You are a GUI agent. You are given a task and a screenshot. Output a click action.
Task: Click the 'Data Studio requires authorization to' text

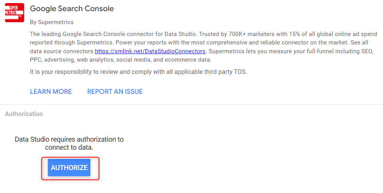click(69, 139)
